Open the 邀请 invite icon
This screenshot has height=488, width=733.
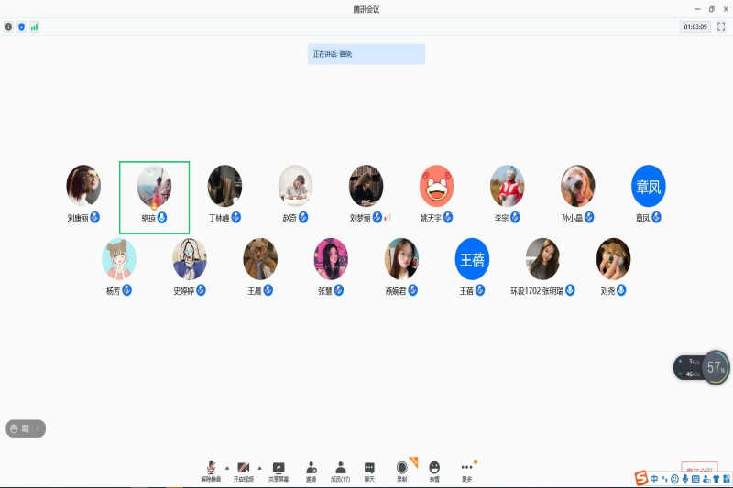point(312,470)
